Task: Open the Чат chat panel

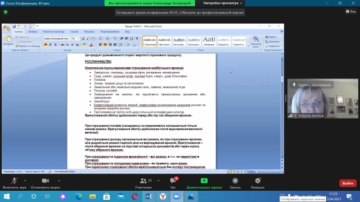Action: coord(173,183)
